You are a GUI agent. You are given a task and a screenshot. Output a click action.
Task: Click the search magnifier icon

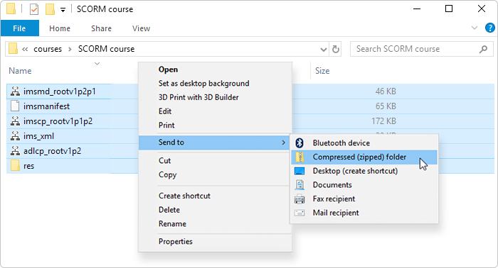(x=483, y=49)
